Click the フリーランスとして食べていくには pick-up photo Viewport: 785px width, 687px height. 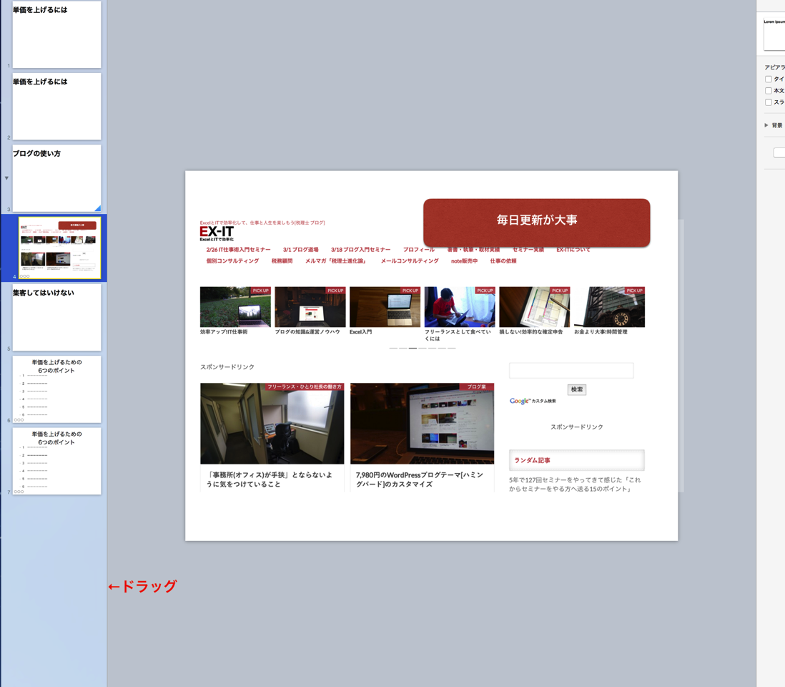(x=460, y=307)
